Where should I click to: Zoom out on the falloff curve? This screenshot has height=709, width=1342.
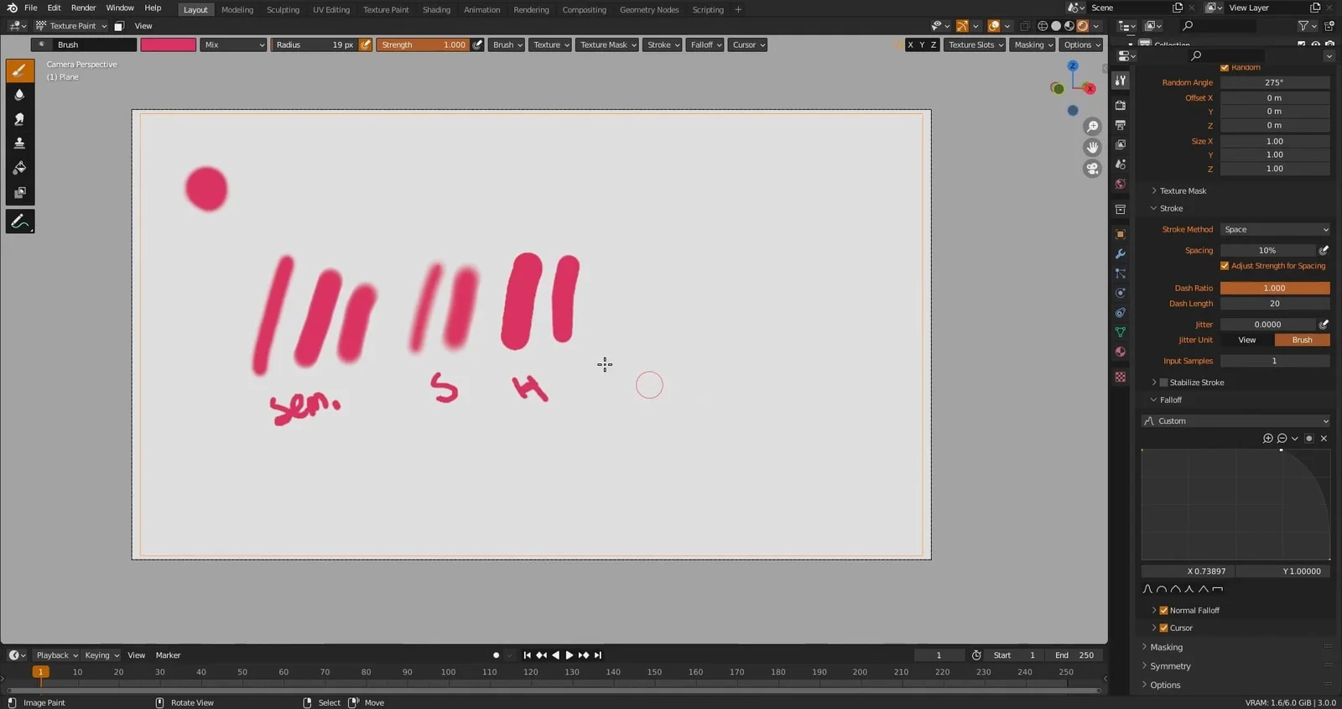pos(1282,439)
